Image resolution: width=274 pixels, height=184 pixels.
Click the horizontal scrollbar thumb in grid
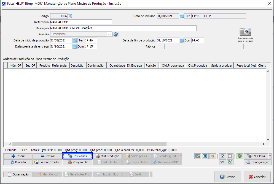[89, 144]
